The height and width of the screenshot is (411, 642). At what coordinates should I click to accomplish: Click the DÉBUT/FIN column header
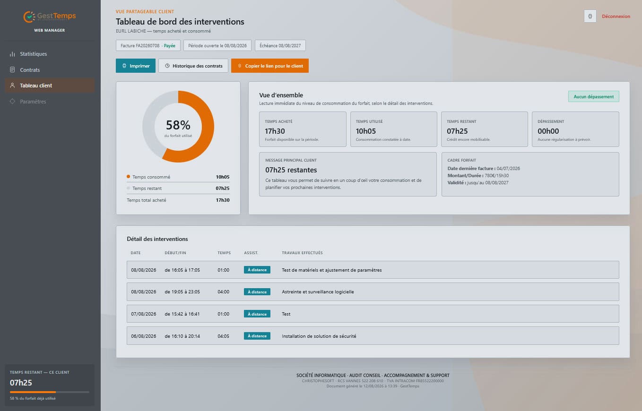click(176, 253)
